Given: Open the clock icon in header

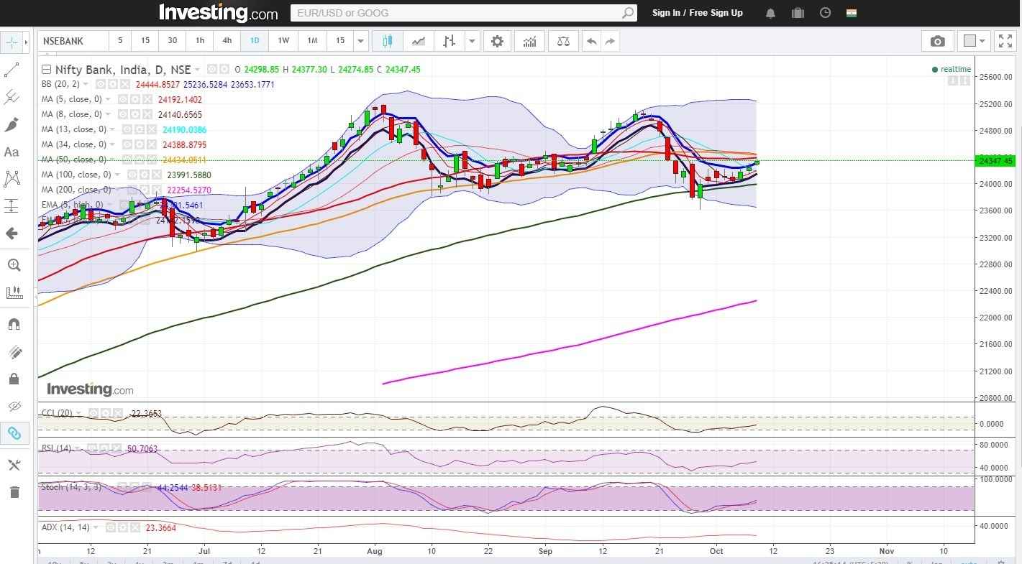Looking at the screenshot, I should point(825,13).
